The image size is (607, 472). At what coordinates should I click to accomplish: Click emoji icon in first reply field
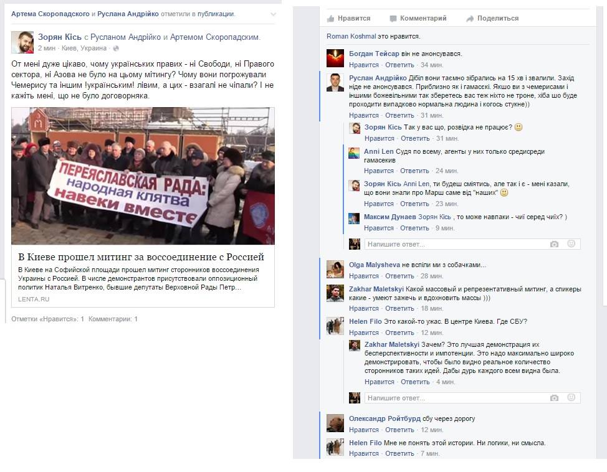[571, 243]
